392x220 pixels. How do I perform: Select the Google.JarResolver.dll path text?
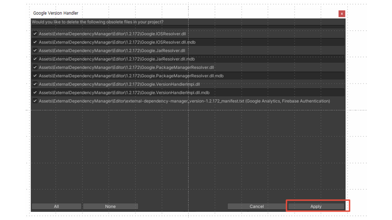coord(112,50)
